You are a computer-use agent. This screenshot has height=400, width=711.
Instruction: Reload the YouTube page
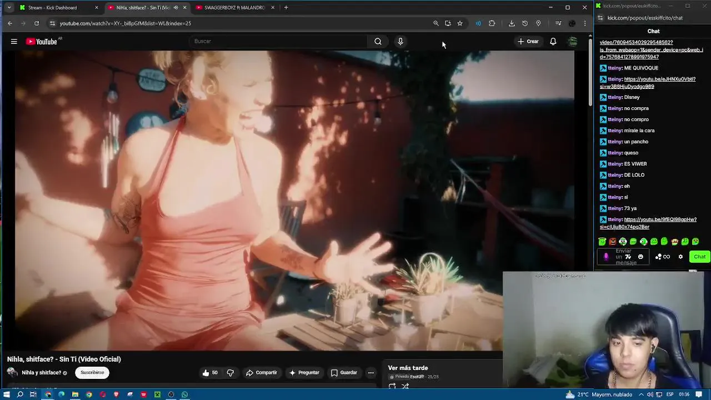37,23
